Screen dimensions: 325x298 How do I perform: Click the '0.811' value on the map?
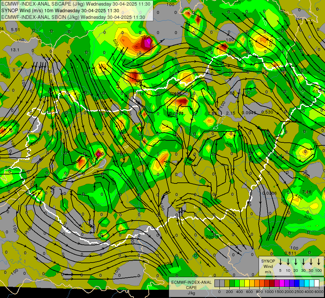point(290,253)
